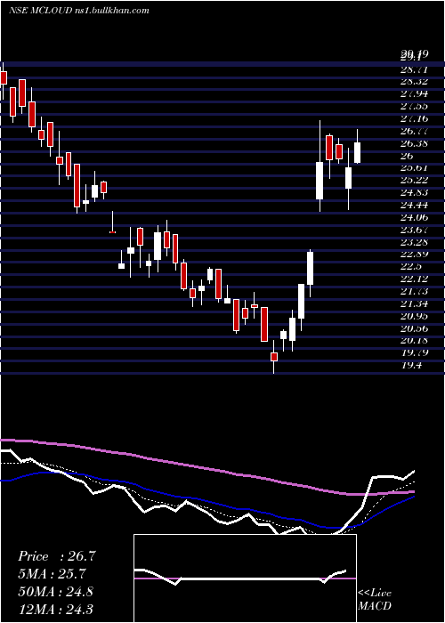Click the 23.28 price level label
This screenshot has width=445, height=623.
[x=414, y=242]
